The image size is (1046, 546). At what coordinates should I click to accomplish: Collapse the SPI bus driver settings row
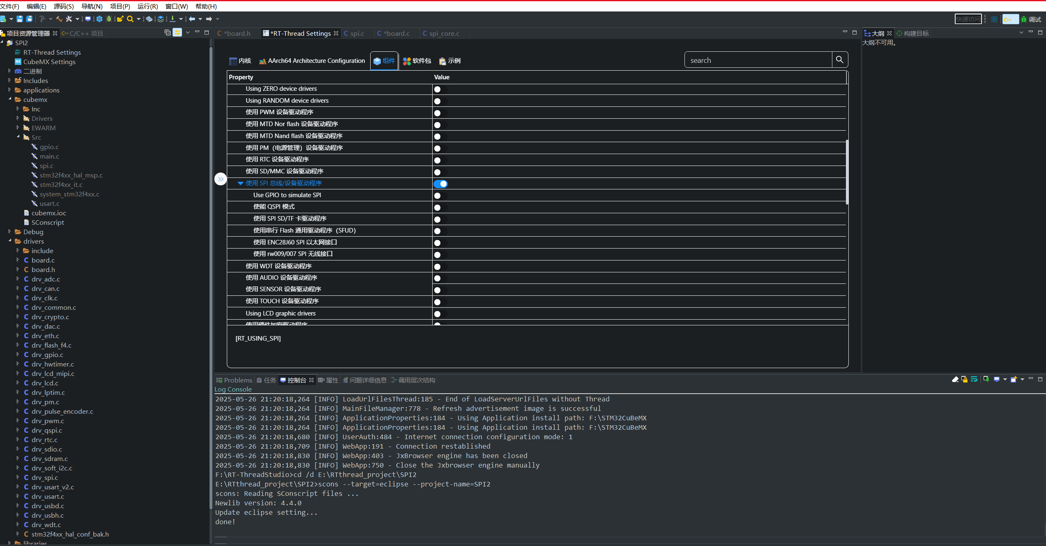240,183
